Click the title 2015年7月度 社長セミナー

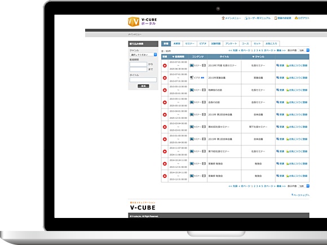222,65
